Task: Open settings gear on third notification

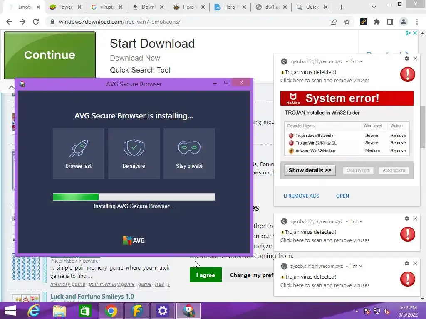Action: 407,263
